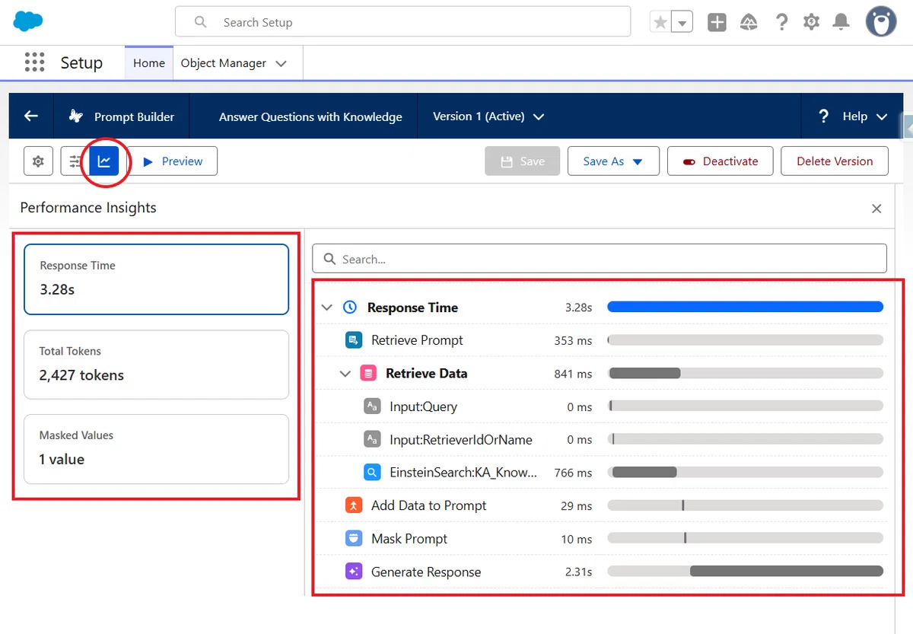Viewport: 913px width, 634px height.
Task: Click in the Search Setup field
Action: pos(402,22)
